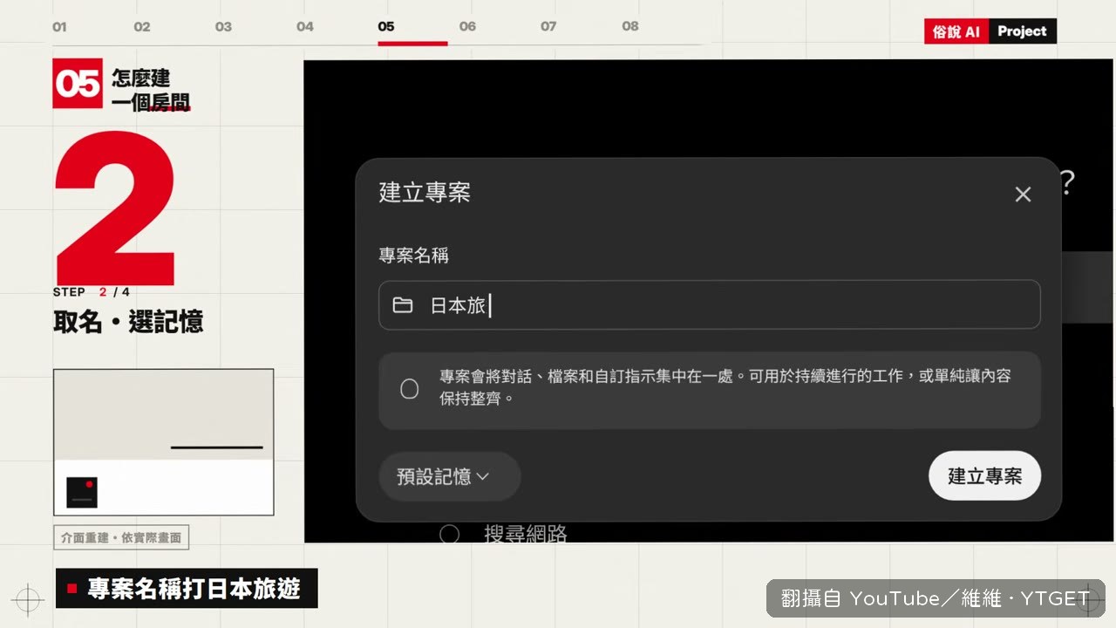
Task: Jump to chapter 06 in the top step bar
Action: [467, 27]
